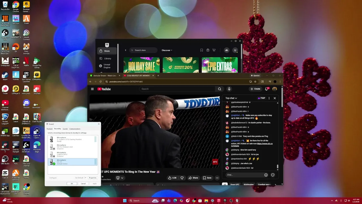This screenshot has height=204, width=362.
Task: Select the Recording tab in Sound dialog
Action: [57, 129]
